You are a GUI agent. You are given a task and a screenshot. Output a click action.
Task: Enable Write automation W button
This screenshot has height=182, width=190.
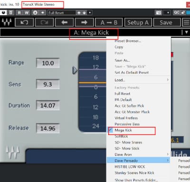[x=27, y=12]
